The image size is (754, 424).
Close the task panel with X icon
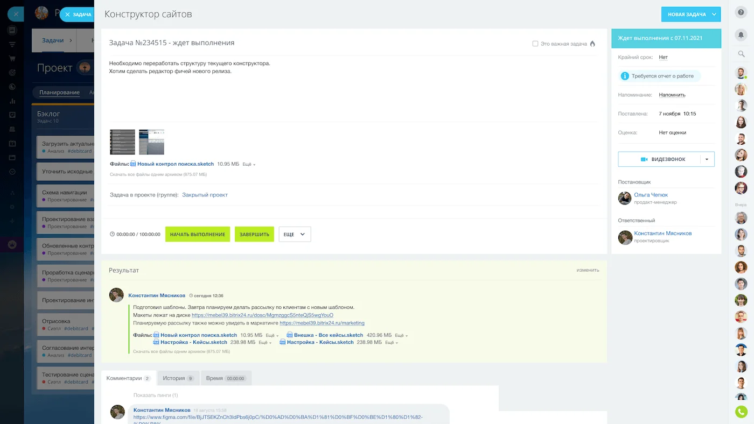[67, 15]
